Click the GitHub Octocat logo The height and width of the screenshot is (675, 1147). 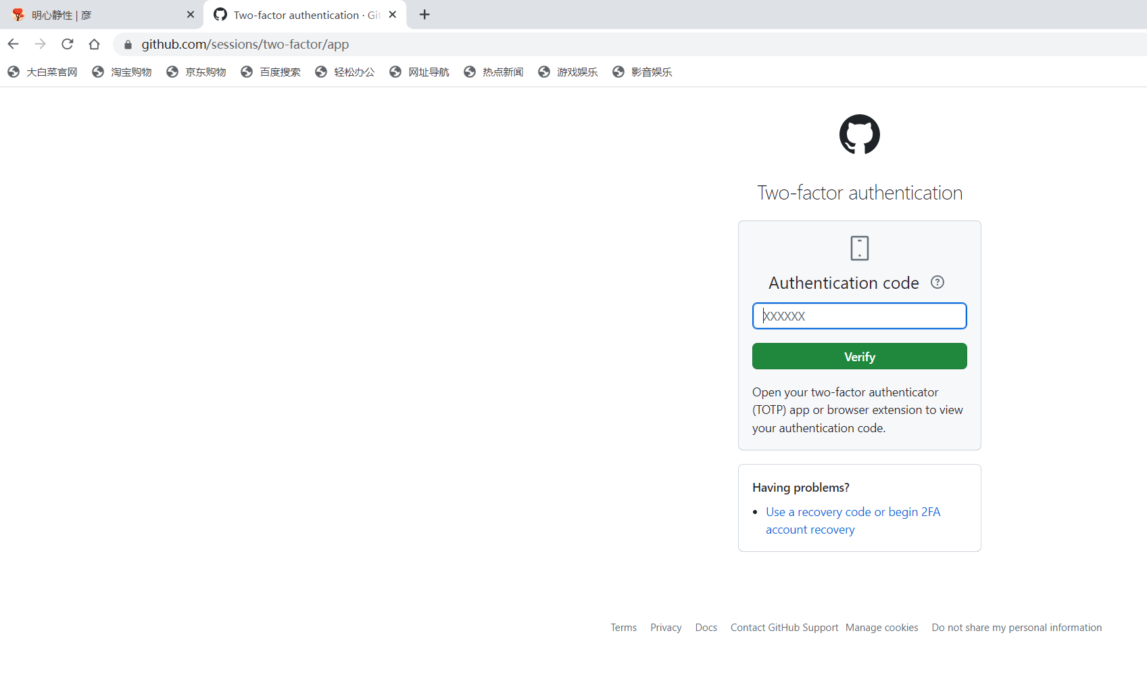tap(859, 134)
